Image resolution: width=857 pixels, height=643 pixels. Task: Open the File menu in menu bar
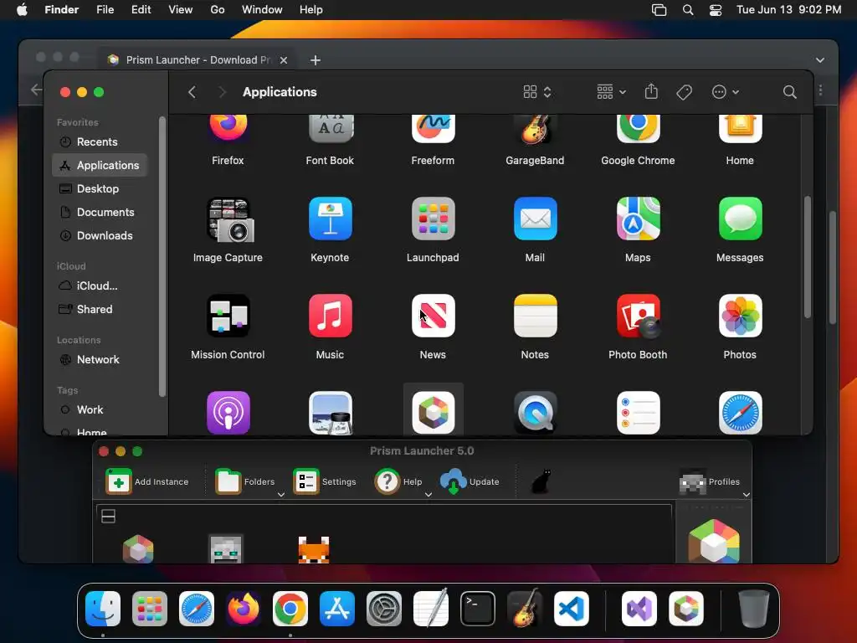(105, 10)
